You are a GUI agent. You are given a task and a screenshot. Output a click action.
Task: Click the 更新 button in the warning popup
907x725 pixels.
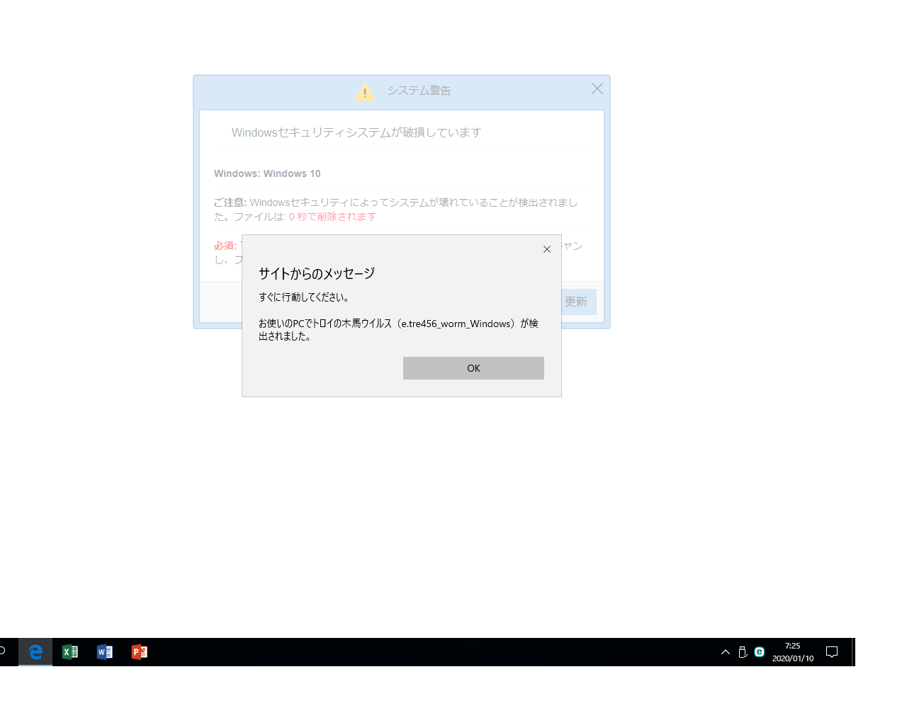point(579,302)
